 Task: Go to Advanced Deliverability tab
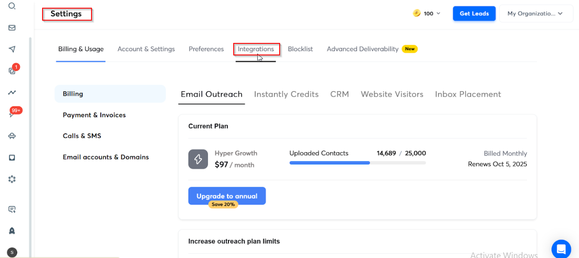click(x=363, y=49)
